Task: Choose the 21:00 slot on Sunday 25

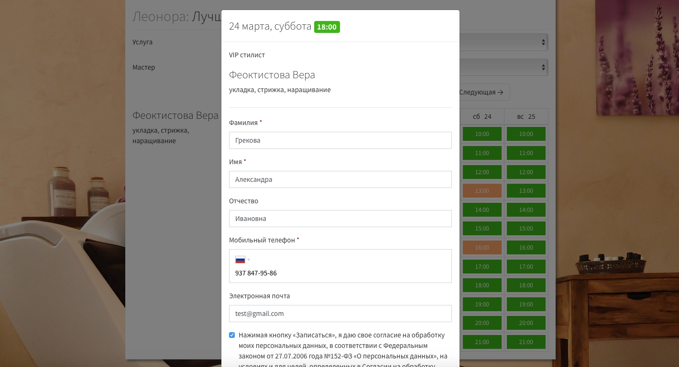Action: pos(526,342)
